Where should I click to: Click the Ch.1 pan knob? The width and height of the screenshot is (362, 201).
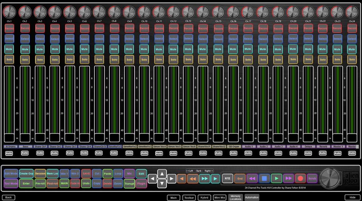point(9,12)
